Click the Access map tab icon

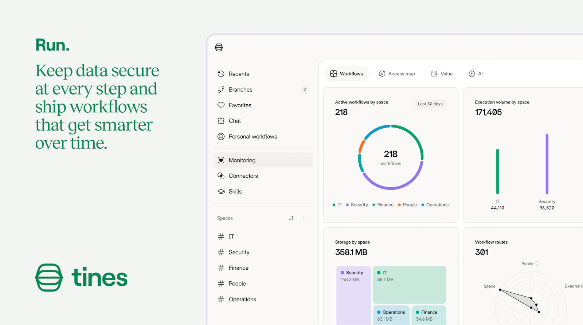point(382,74)
